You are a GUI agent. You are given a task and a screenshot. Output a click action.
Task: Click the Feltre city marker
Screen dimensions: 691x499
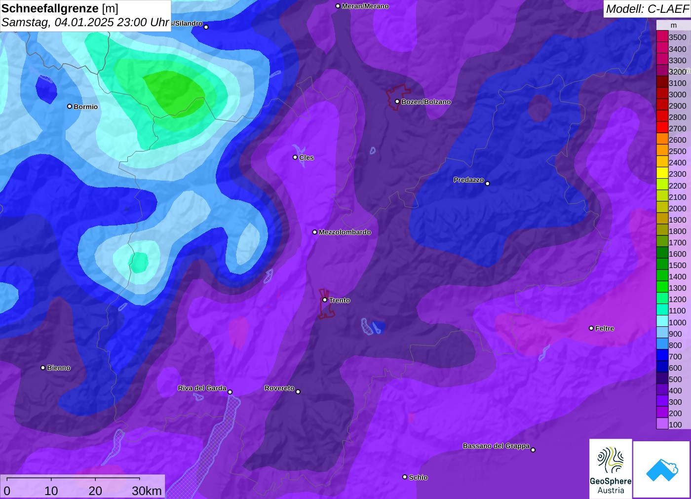(x=591, y=328)
